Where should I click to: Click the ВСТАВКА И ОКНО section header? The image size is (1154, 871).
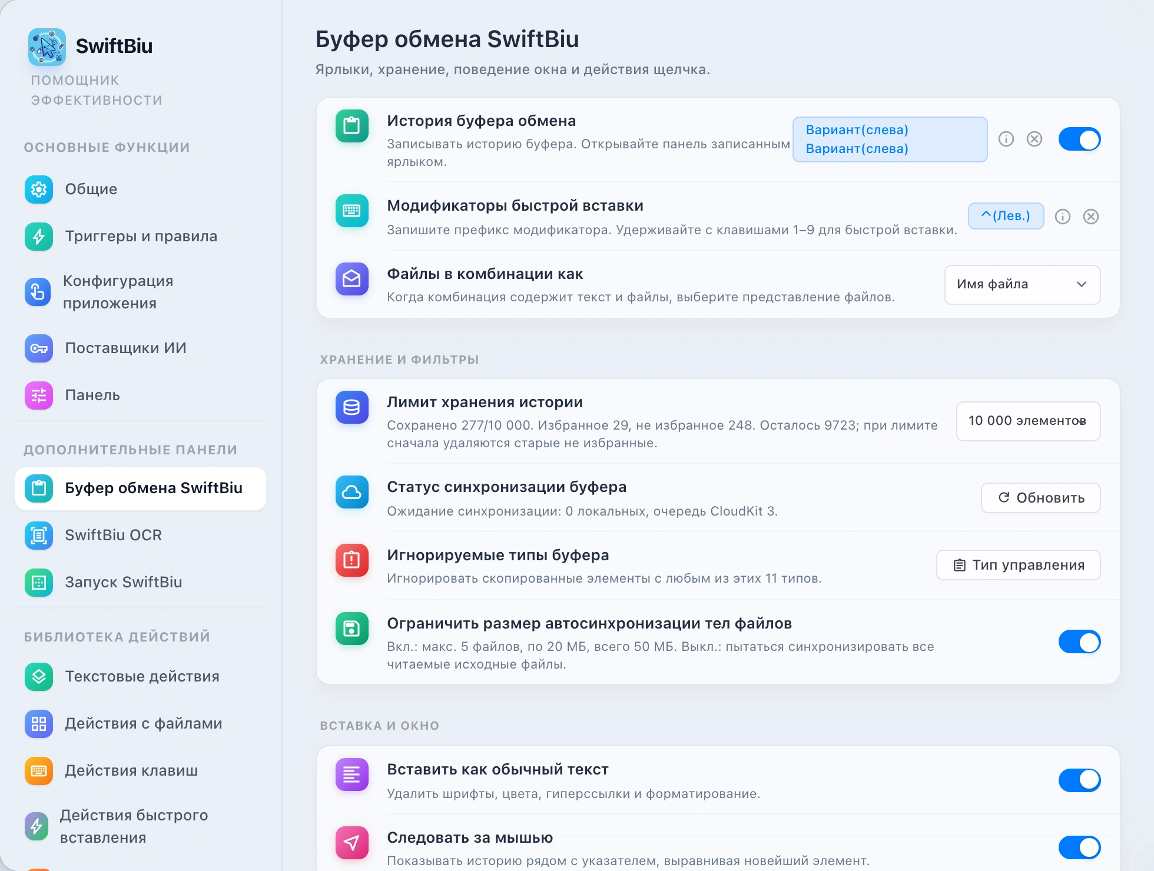[x=380, y=726]
